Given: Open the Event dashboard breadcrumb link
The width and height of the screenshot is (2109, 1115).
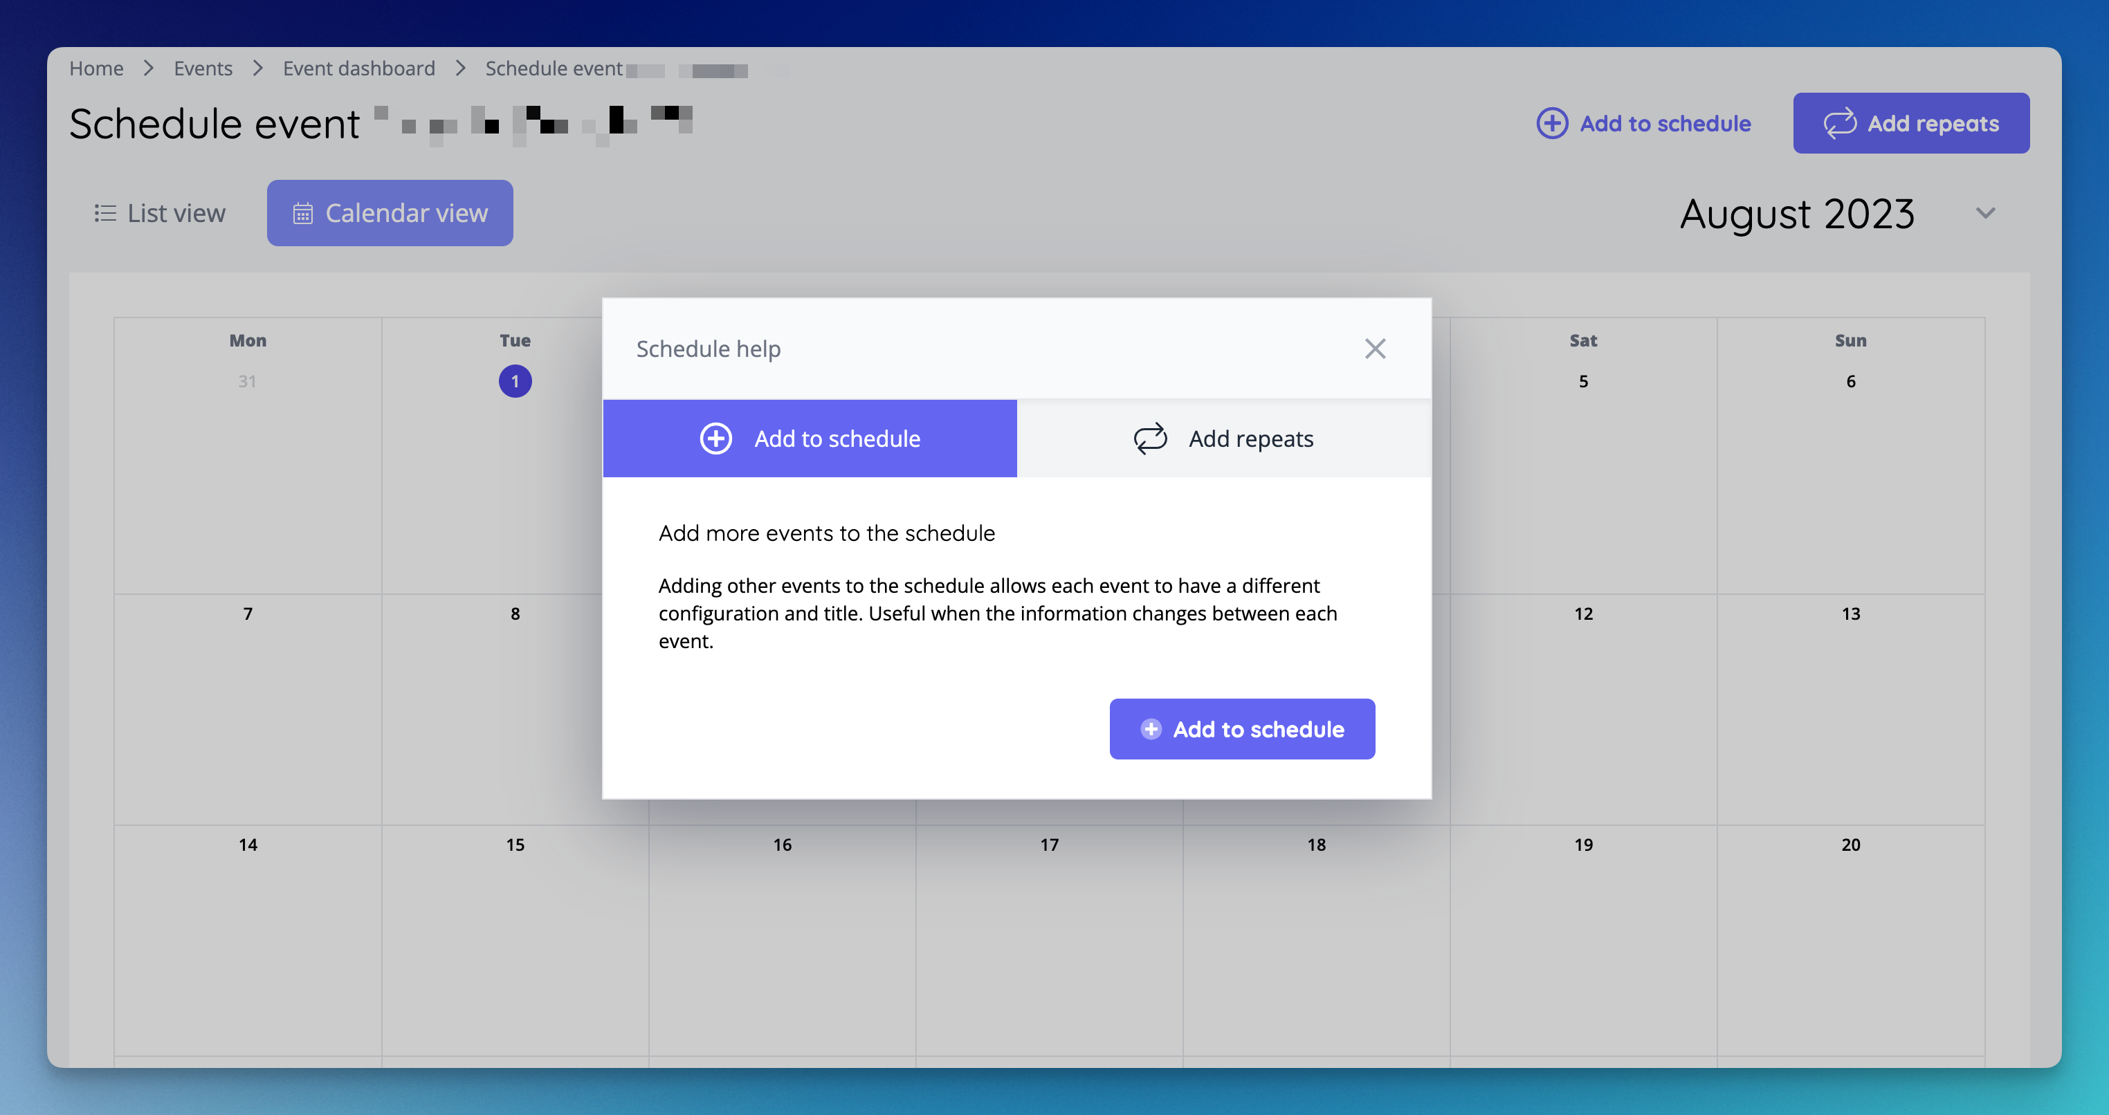Looking at the screenshot, I should [x=358, y=68].
